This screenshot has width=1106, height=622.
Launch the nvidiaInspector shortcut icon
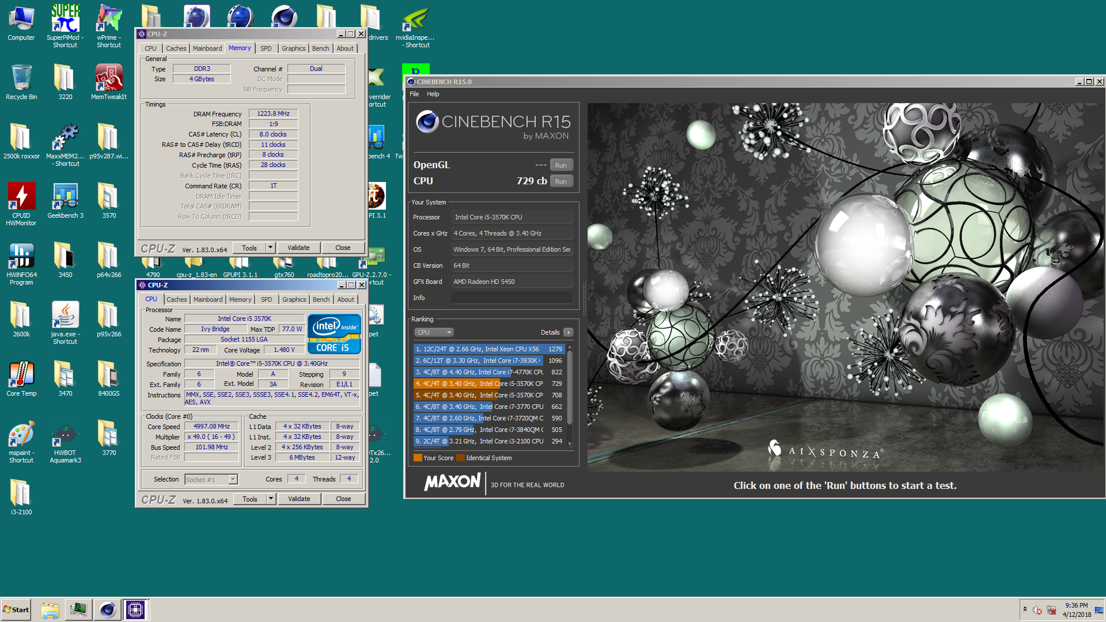(415, 26)
